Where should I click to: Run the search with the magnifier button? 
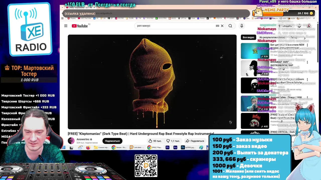click(230, 26)
